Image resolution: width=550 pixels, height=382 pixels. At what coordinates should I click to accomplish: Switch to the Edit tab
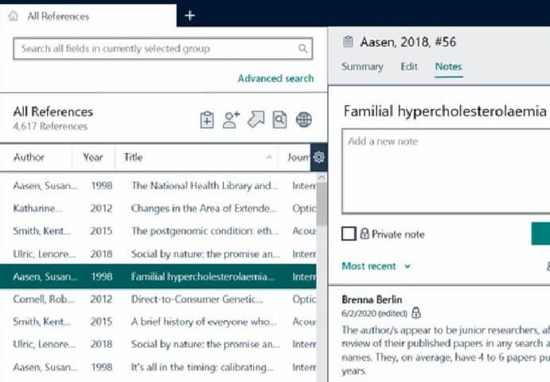pyautogui.click(x=409, y=67)
